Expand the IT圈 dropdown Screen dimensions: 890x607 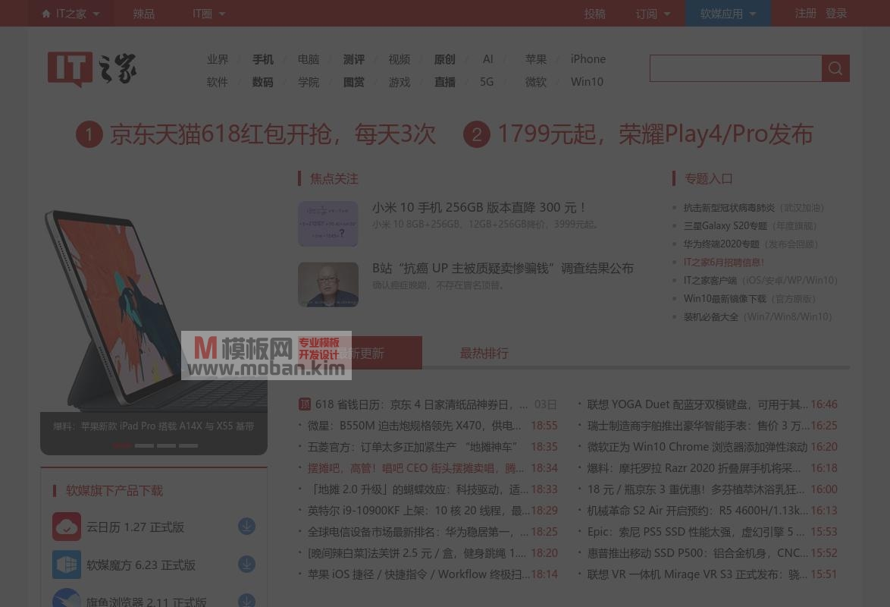coord(222,14)
